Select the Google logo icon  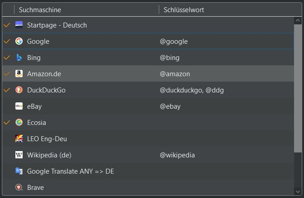[19, 41]
